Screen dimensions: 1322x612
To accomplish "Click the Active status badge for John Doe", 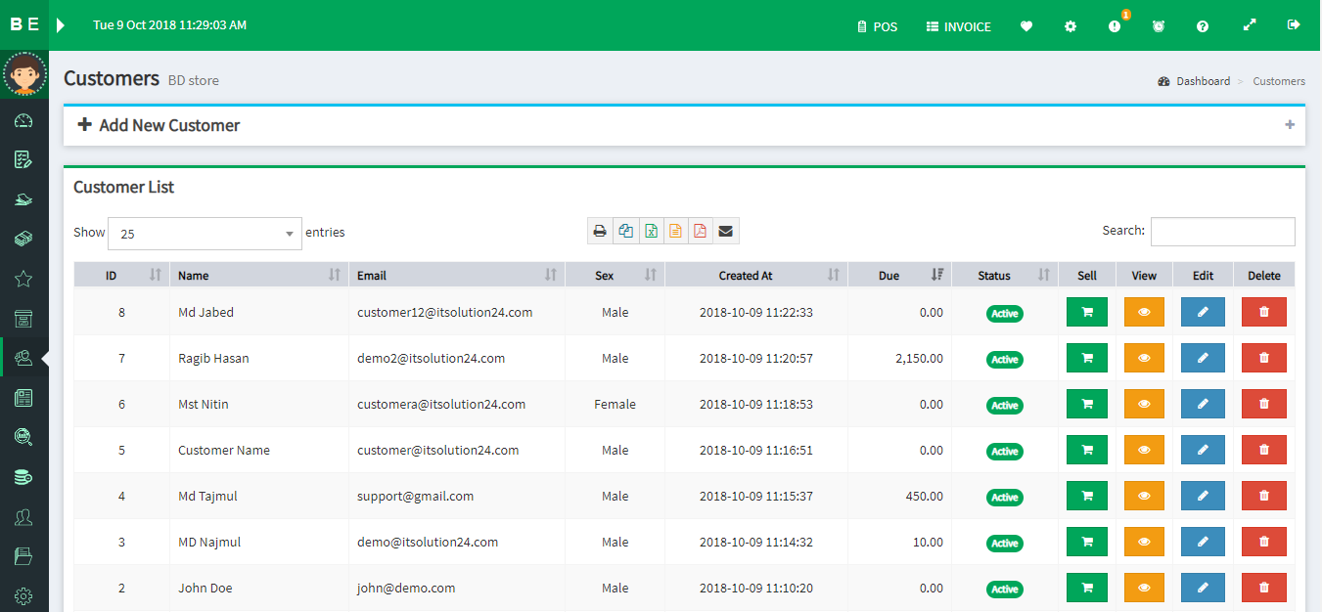I will 1005,590.
